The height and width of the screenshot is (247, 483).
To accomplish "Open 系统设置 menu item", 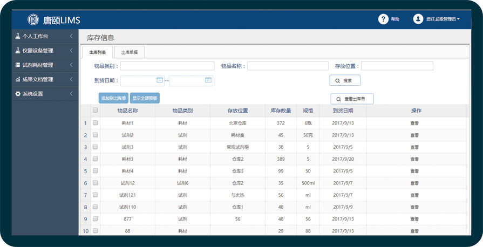I will [x=45, y=94].
